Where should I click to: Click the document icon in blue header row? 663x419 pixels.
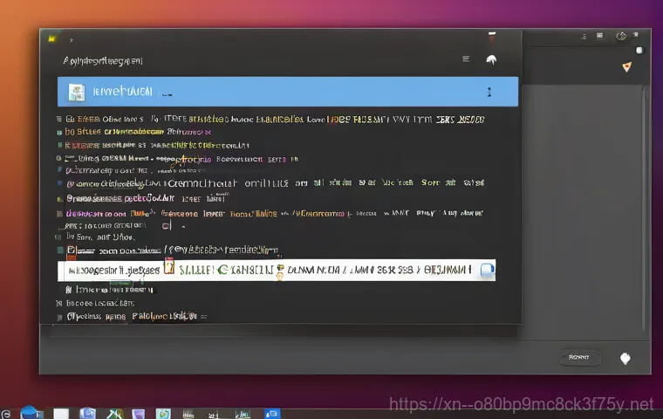pyautogui.click(x=77, y=91)
